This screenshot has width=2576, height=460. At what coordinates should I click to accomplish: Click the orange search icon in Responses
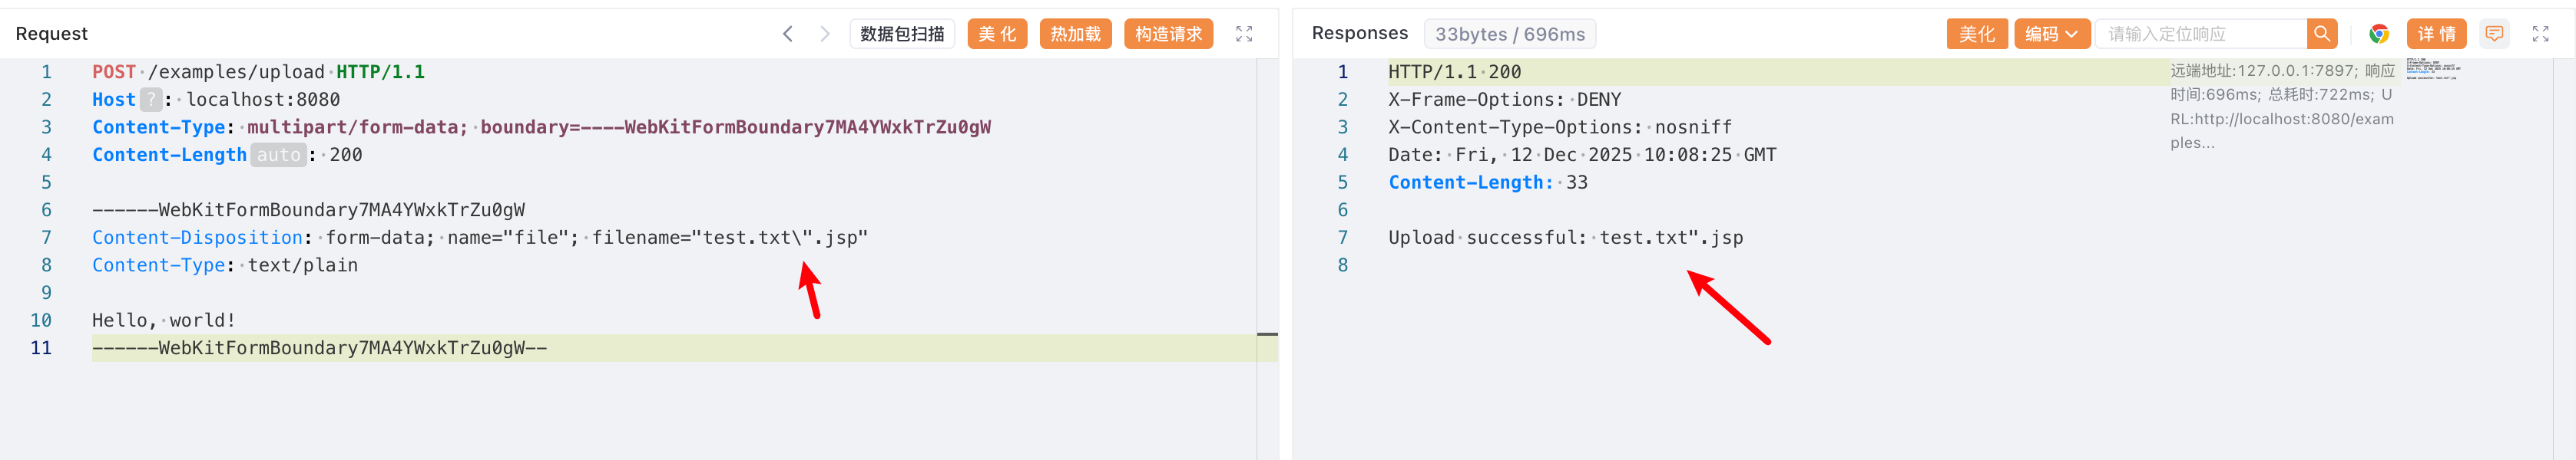tap(2322, 34)
